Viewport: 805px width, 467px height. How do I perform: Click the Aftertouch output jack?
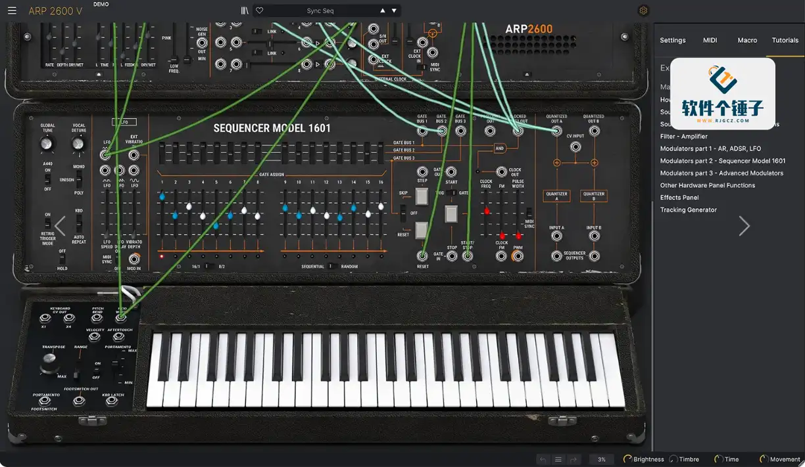[118, 338]
